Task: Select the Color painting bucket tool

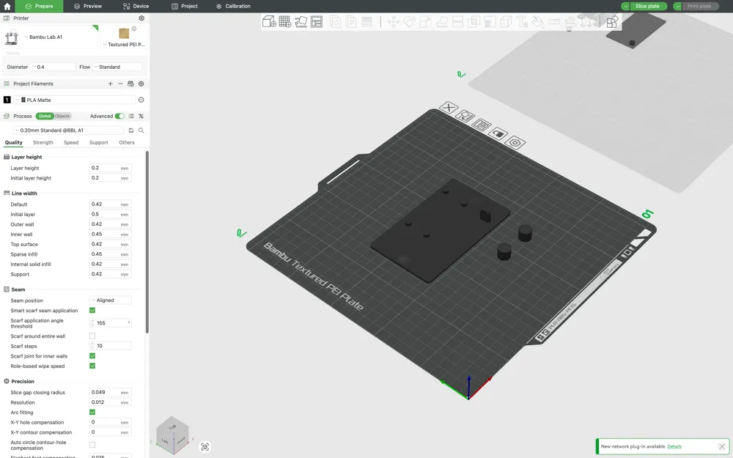Action: (x=538, y=22)
